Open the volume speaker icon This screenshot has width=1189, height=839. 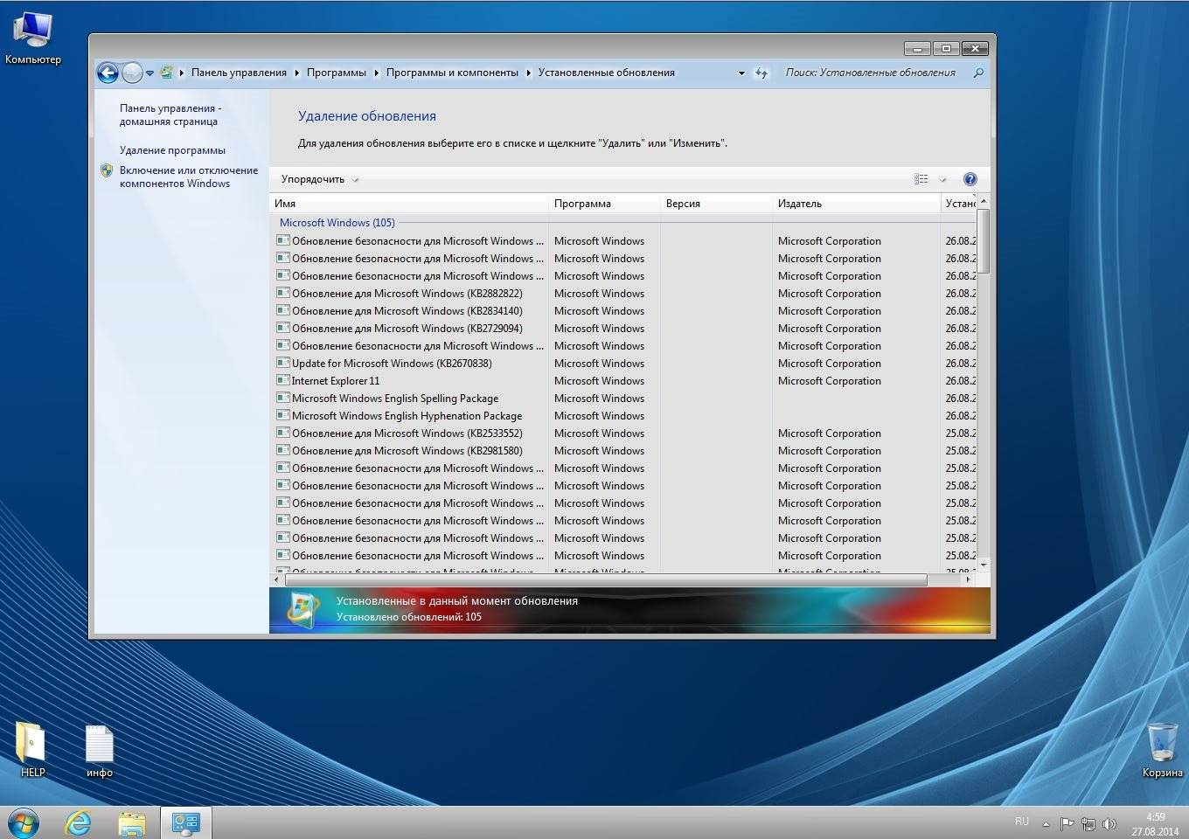[x=1109, y=823]
